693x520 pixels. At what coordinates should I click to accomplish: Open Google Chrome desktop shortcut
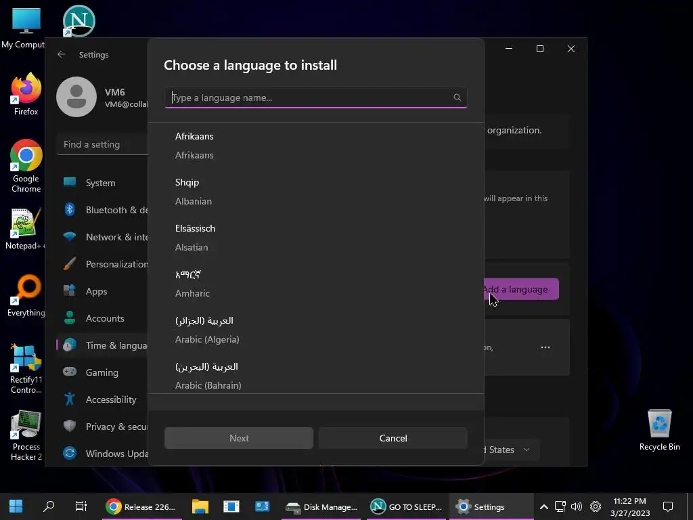[x=26, y=166]
